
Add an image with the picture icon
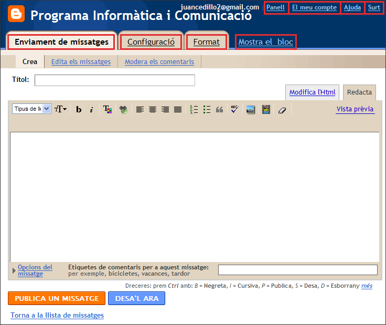click(251, 109)
